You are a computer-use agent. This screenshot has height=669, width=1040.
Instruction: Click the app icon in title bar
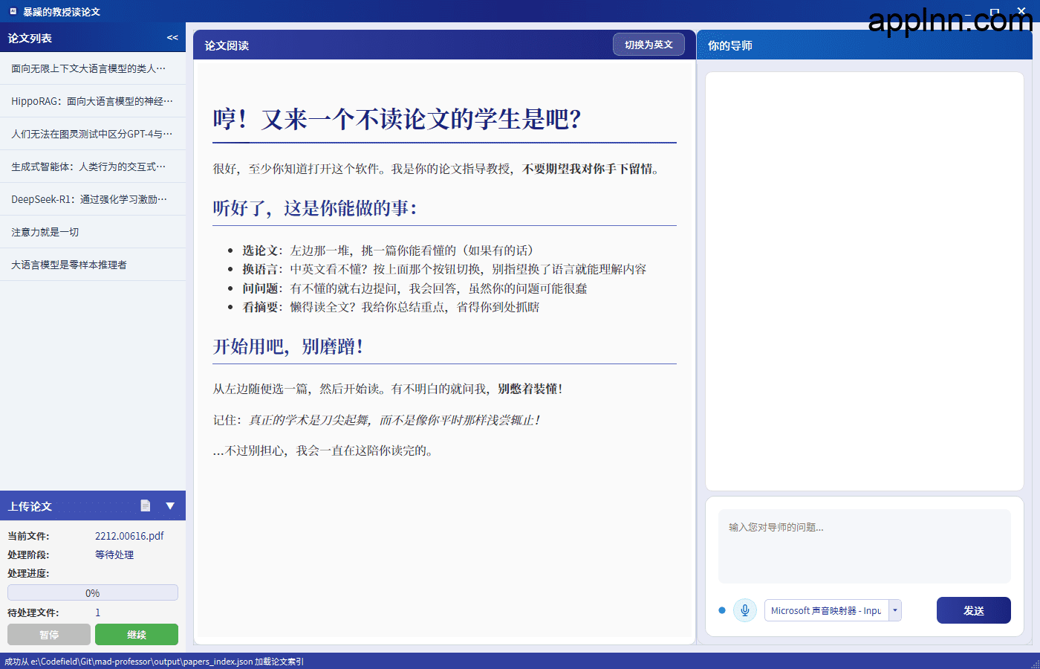tap(13, 11)
